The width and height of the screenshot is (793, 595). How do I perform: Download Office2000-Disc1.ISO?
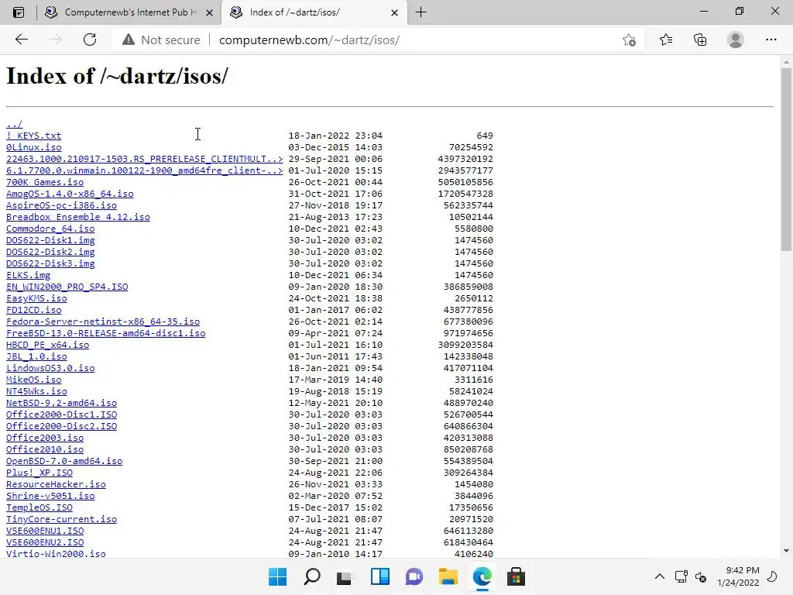(x=62, y=415)
